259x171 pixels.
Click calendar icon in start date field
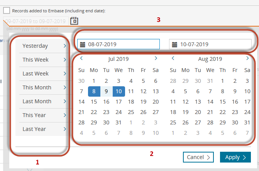83,45
